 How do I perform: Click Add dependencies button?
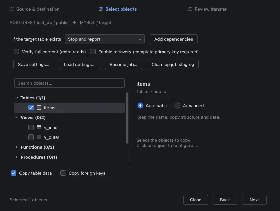click(173, 39)
